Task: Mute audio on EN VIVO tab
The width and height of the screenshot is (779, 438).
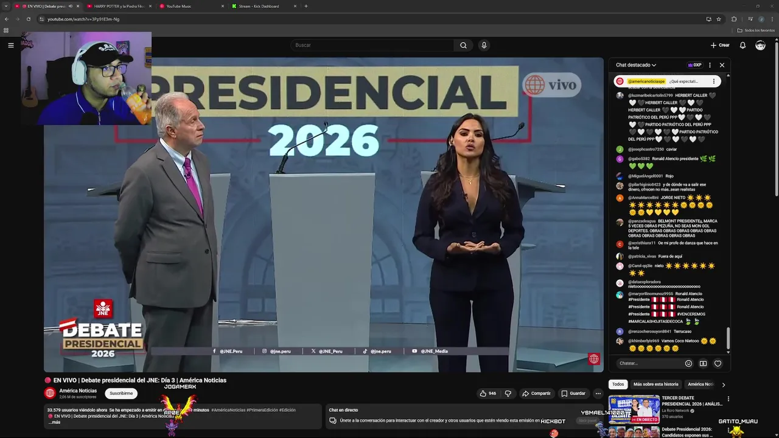Action: tap(70, 6)
